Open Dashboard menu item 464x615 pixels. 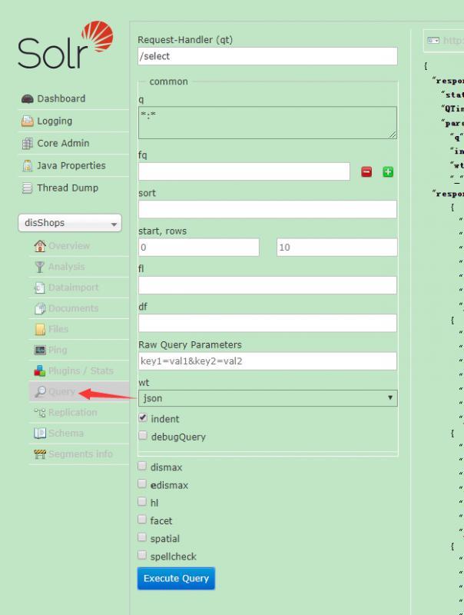tap(61, 99)
